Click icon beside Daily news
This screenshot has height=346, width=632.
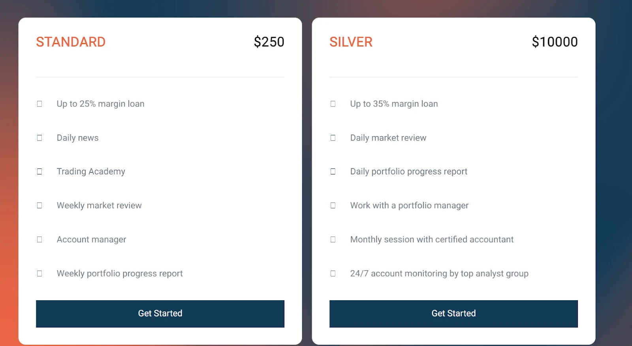tap(39, 138)
